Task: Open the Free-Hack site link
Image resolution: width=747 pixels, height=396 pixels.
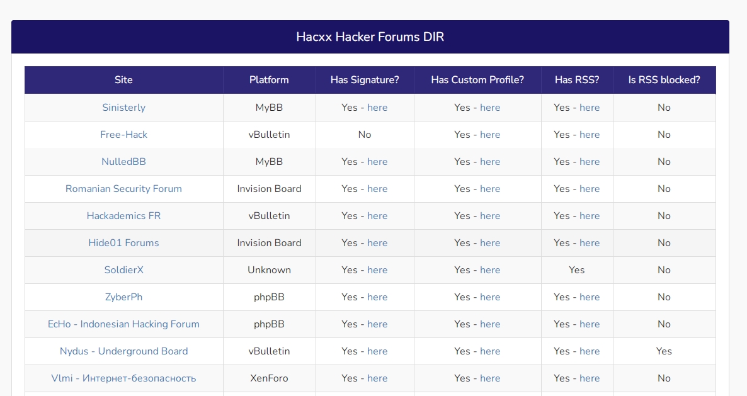Action: coord(123,135)
